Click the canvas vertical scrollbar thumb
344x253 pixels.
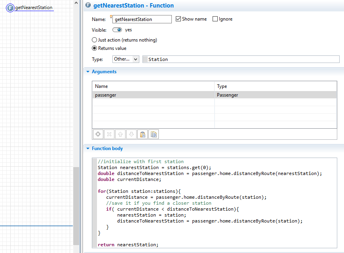pyautogui.click(x=76, y=205)
